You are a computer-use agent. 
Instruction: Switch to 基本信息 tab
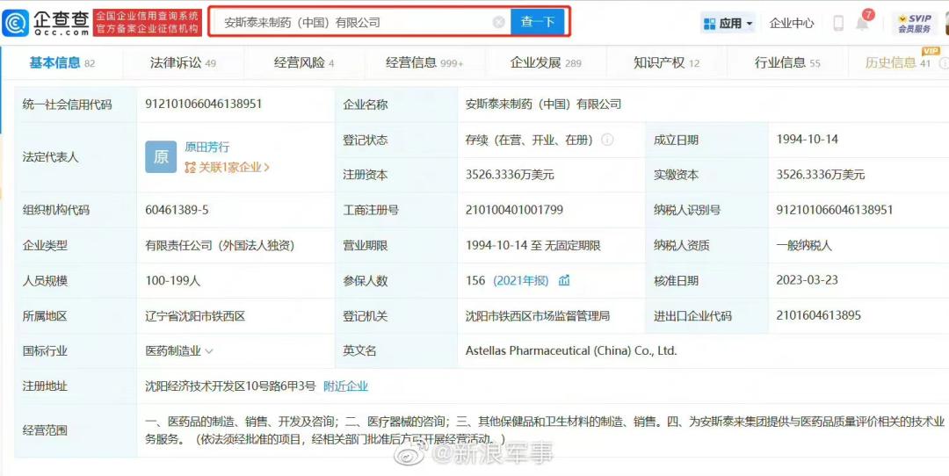click(x=62, y=62)
